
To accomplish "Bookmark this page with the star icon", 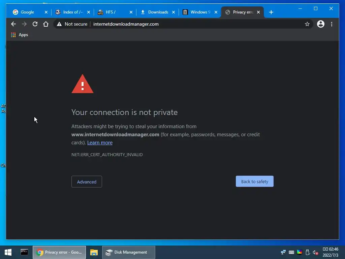I will [x=307, y=24].
